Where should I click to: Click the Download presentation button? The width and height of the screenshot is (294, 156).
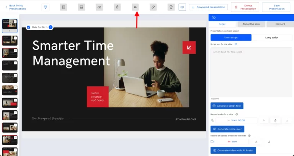coord(208,7)
